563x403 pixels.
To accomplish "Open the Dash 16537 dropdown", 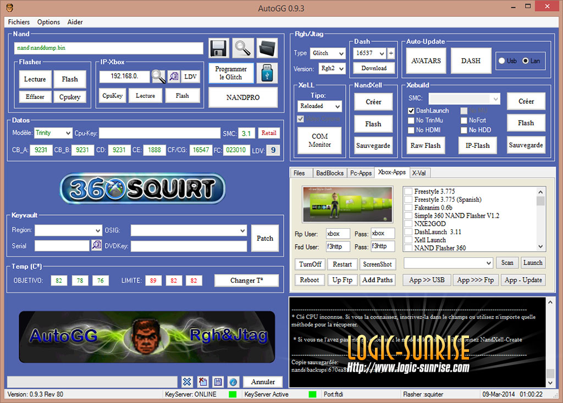I will tap(369, 53).
